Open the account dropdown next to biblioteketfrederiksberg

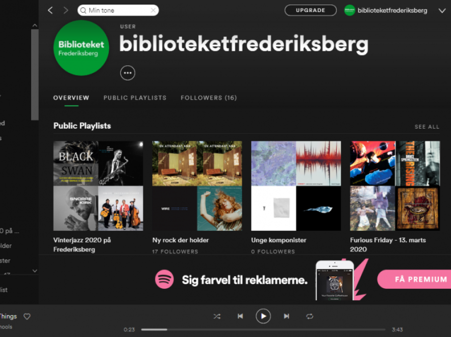(x=441, y=10)
